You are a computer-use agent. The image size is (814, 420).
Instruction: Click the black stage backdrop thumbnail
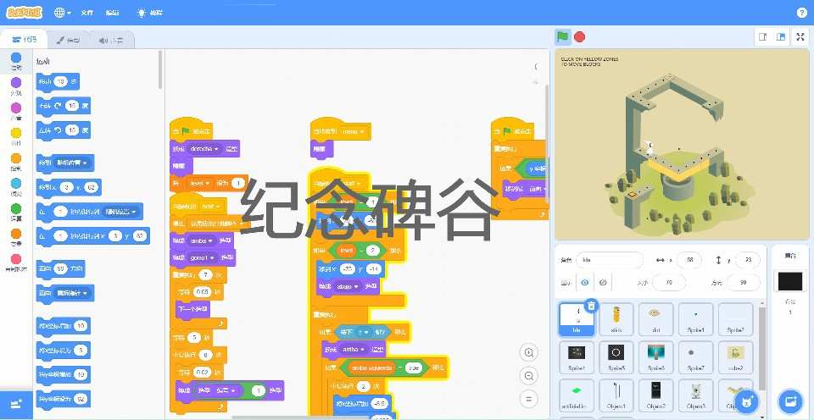(790, 281)
